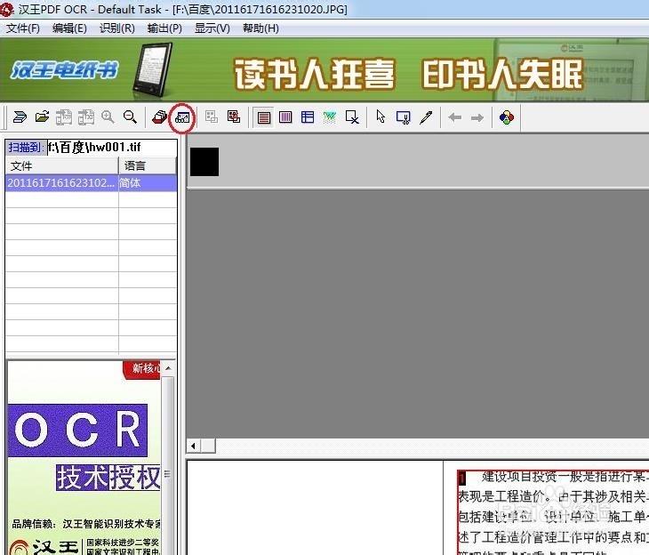Select the table region tool
The width and height of the screenshot is (649, 555).
308,117
